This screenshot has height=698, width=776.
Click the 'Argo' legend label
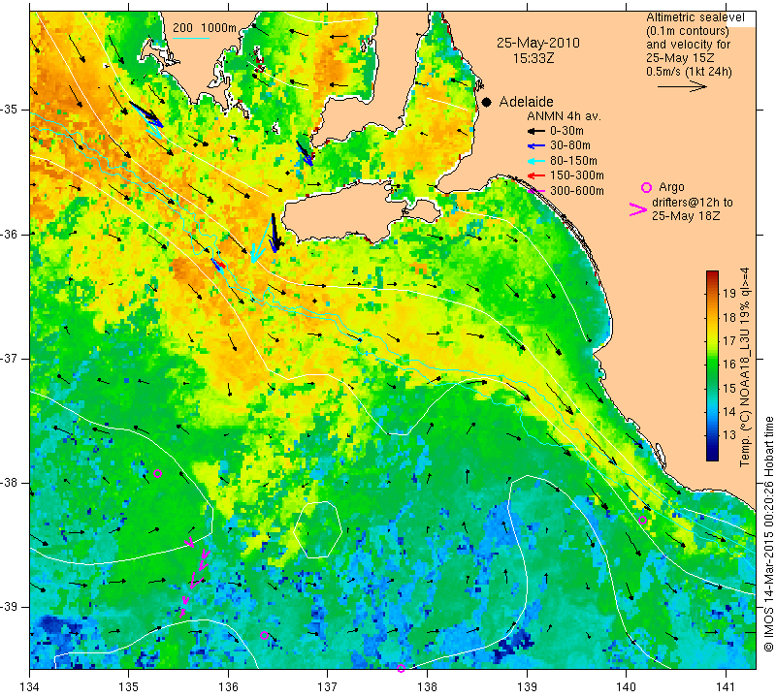click(671, 187)
